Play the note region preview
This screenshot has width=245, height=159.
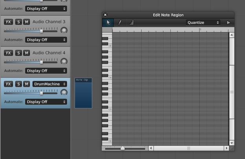(x=228, y=23)
